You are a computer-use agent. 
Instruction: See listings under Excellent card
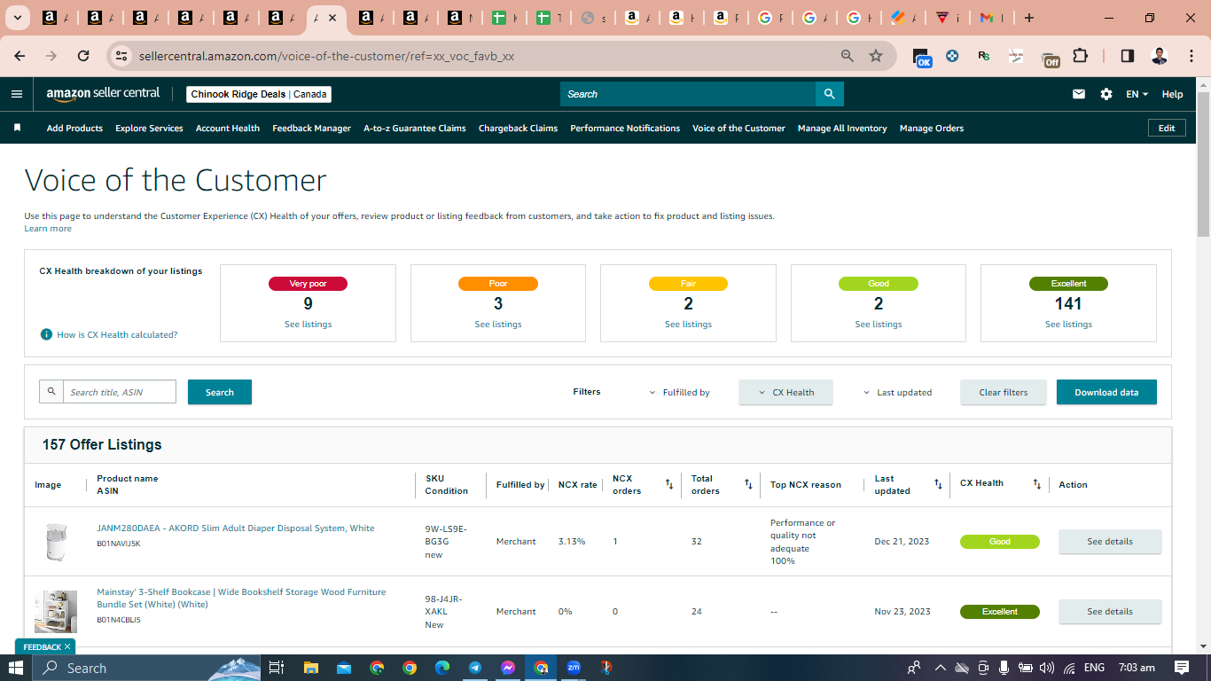pyautogui.click(x=1068, y=325)
